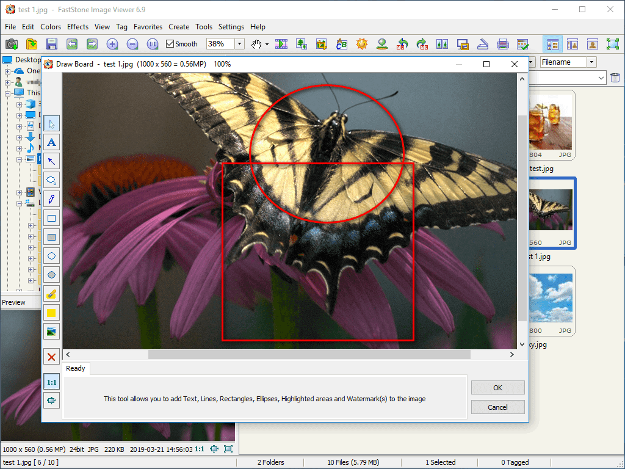Select the blue sky clouds thumbnail

(x=552, y=301)
